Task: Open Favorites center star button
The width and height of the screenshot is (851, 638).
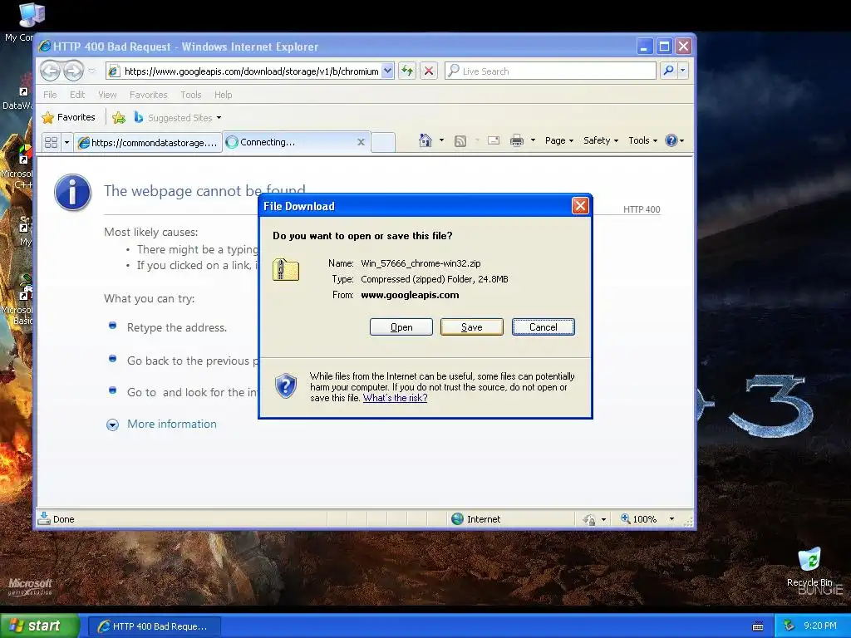Action: pyautogui.click(x=69, y=117)
